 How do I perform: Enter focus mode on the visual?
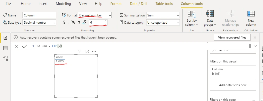point(87,52)
